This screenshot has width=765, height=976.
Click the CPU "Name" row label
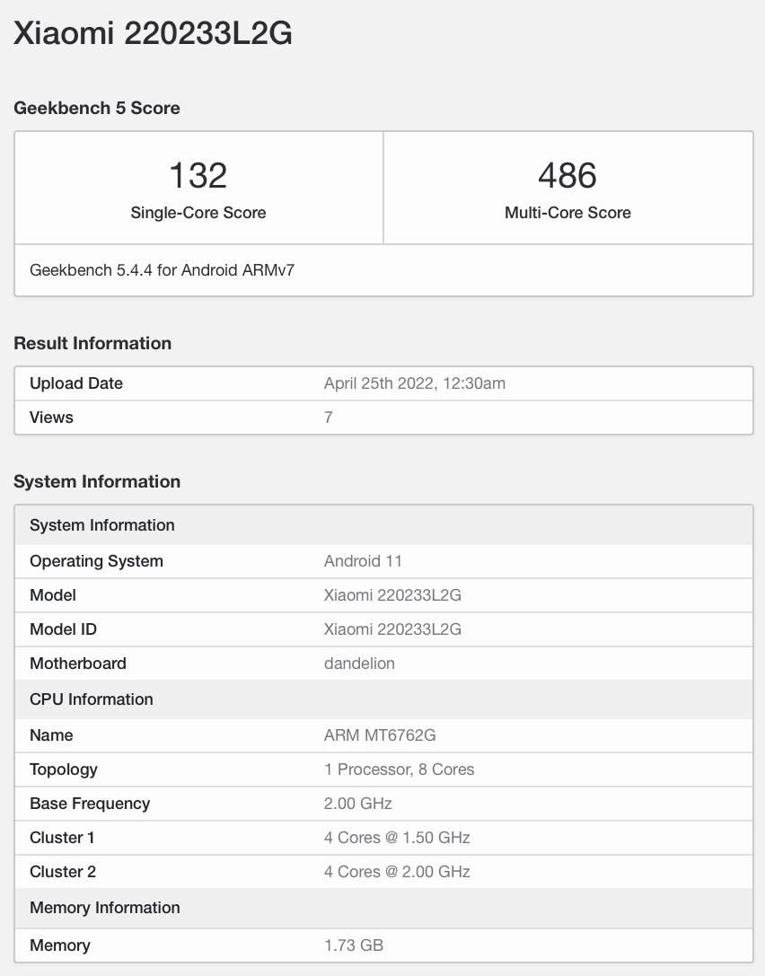[x=51, y=735]
